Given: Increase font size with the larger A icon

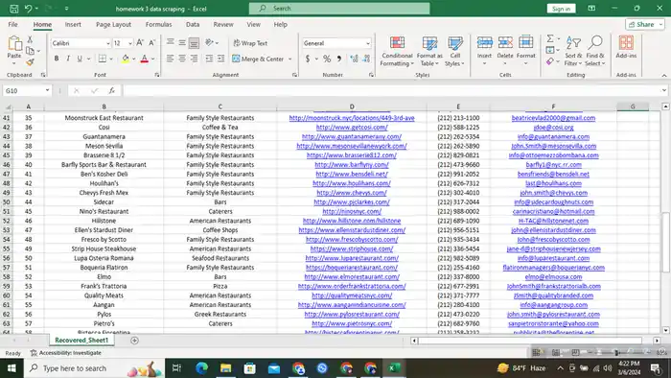Looking at the screenshot, I should [x=140, y=43].
